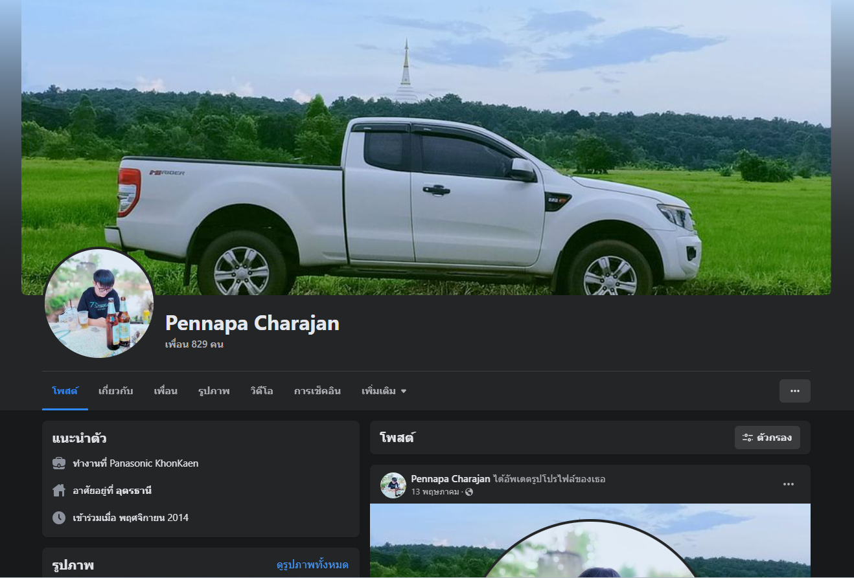
Task: Open the อุดรธานี location link
Action: [x=135, y=491]
